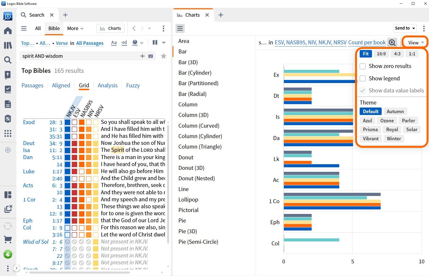The height and width of the screenshot is (276, 429).
Task: Enable Show legend checkbox
Action: pyautogui.click(x=363, y=78)
